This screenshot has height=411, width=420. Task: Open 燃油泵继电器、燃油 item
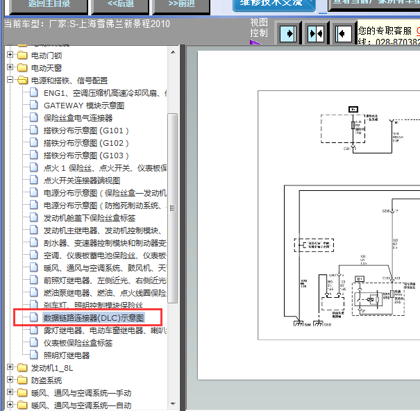click(106, 293)
